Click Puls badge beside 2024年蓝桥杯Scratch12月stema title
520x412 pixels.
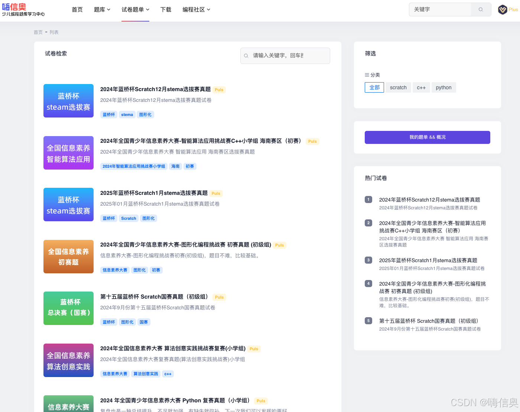coord(219,90)
